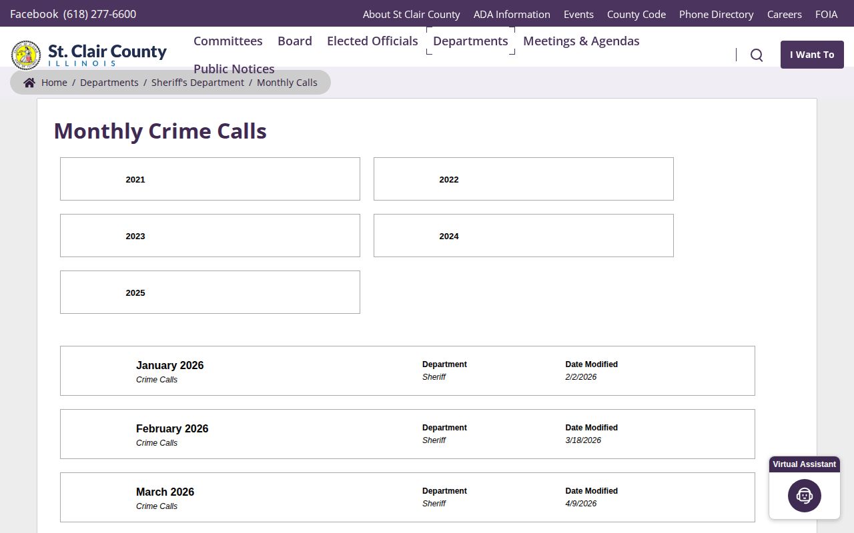This screenshot has height=533, width=854.
Task: Open January 2026 Crime Calls document
Action: (x=408, y=371)
